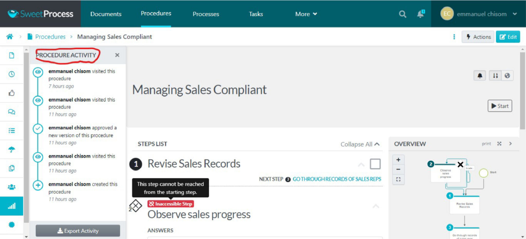Open the checklist tasks icon in sidebar
526x239 pixels.
click(x=12, y=131)
